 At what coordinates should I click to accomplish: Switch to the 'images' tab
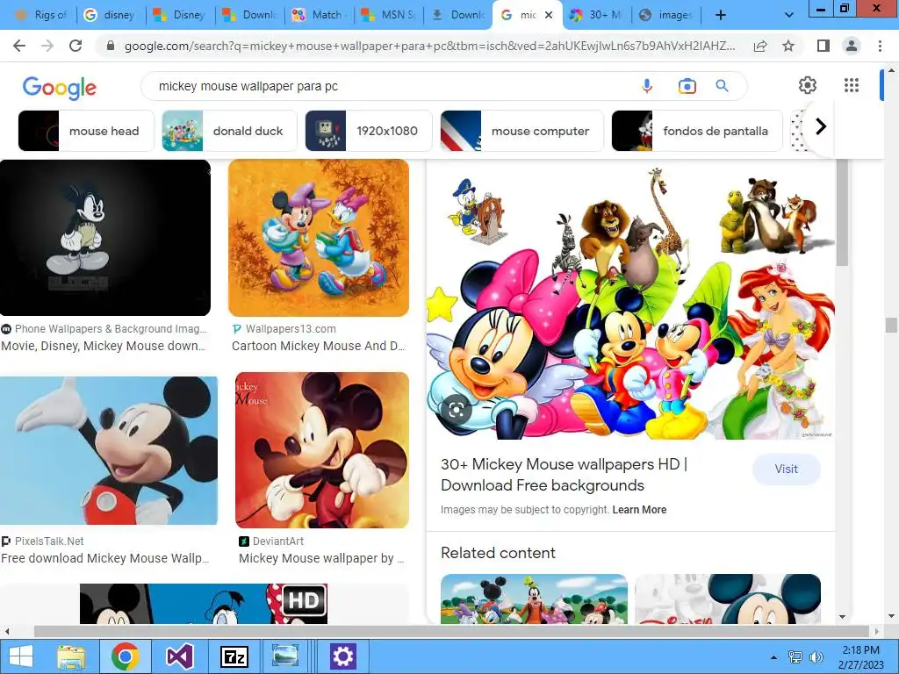666,15
